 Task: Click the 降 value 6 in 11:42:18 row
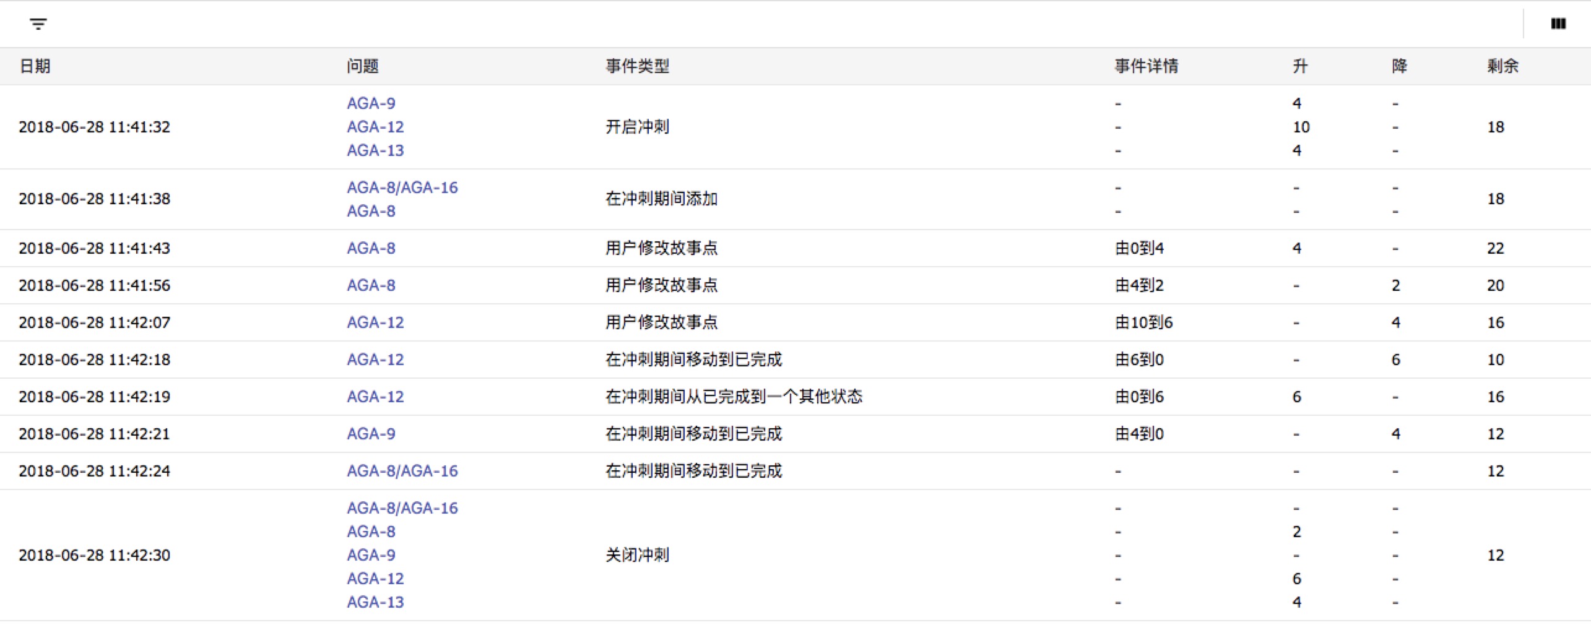click(1395, 360)
